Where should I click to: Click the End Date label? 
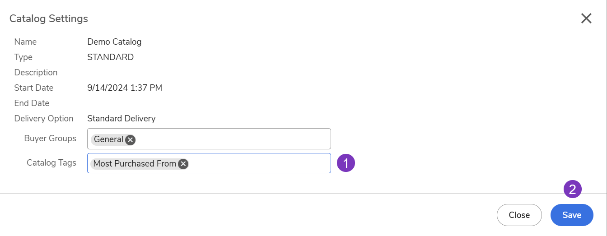32,103
